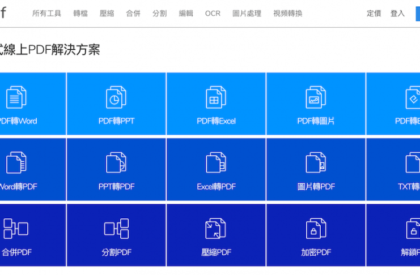Click the PDF轉Excel table icon
Viewport: 420px width, 275px height.
[x=216, y=97]
